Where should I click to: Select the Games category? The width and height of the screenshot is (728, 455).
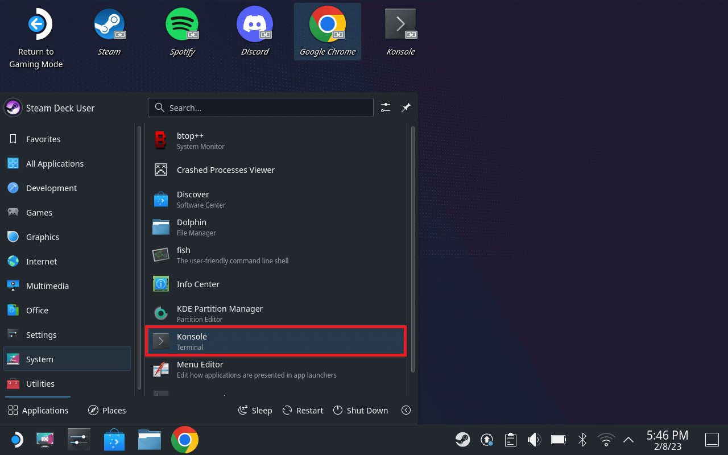point(67,212)
